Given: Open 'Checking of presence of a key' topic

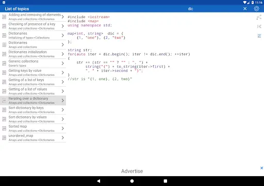Looking at the screenshot, I should (33, 26).
